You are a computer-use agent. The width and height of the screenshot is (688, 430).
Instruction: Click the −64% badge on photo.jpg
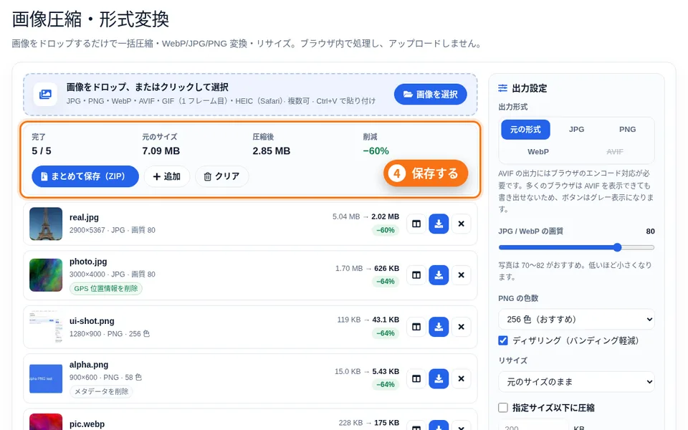click(386, 281)
